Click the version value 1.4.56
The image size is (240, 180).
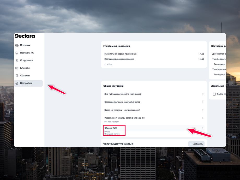coord(201,54)
